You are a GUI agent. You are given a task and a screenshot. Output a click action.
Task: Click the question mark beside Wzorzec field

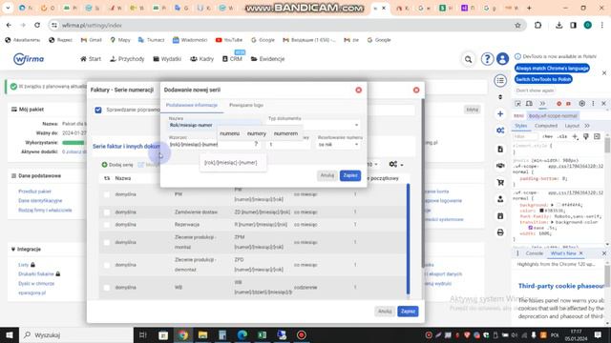point(256,144)
